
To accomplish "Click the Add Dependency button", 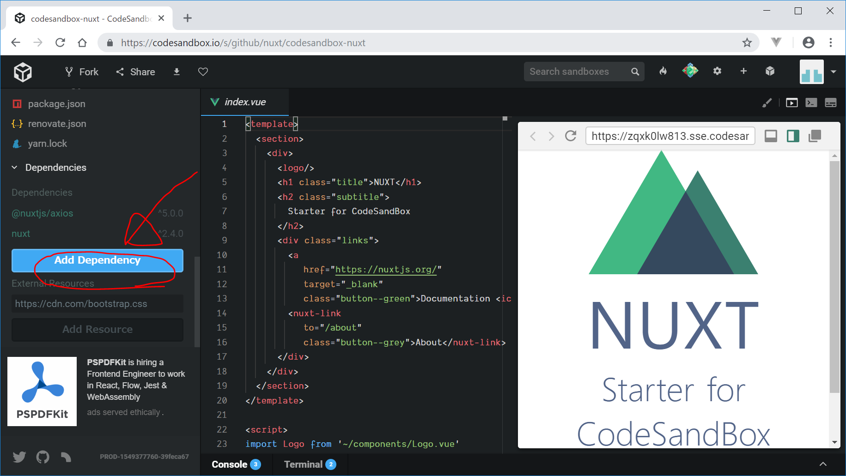I will tap(97, 260).
